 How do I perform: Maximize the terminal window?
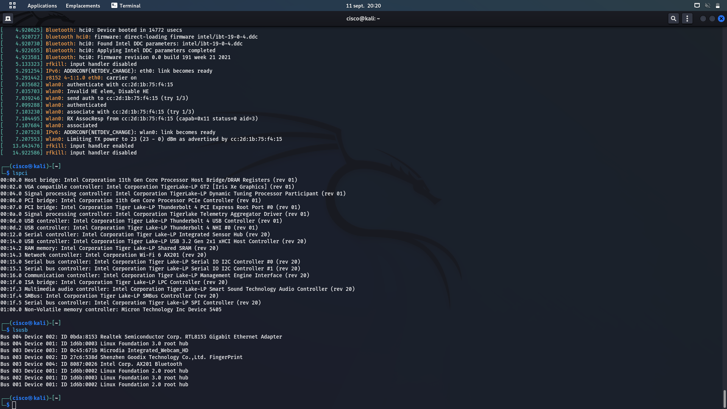coord(712,19)
